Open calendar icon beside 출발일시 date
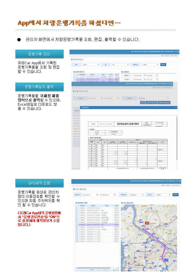The width and height of the screenshot is (191, 276). [145, 75]
